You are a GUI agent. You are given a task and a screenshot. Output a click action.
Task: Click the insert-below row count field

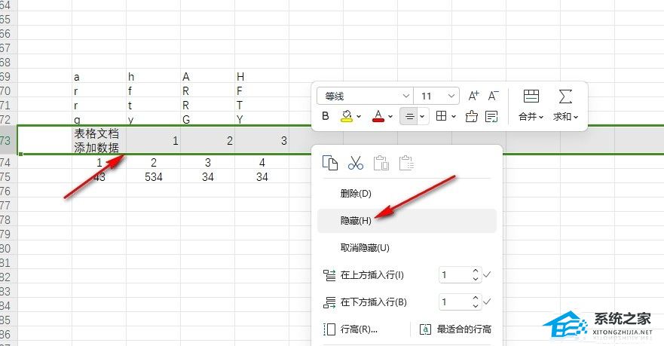coord(454,302)
